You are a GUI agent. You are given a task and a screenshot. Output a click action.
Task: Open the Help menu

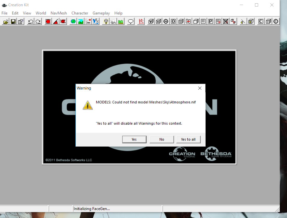point(118,13)
